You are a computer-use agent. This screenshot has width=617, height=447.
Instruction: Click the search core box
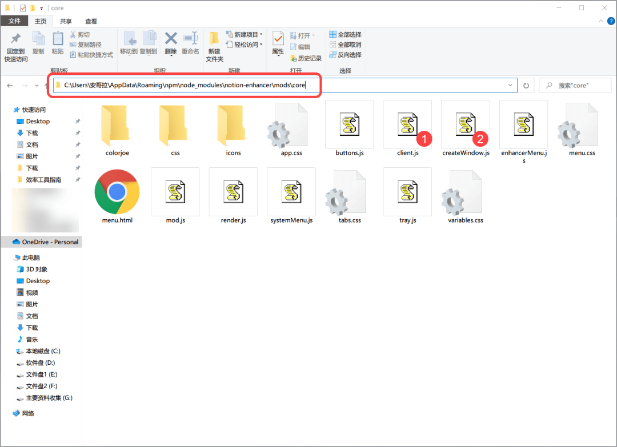pos(575,85)
